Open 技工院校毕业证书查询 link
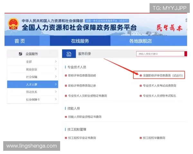The width and height of the screenshot is (193, 154). (82, 138)
